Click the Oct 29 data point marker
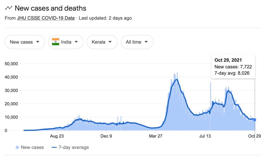Image resolution: width=266 pixels, height=156 pixels. click(255, 120)
